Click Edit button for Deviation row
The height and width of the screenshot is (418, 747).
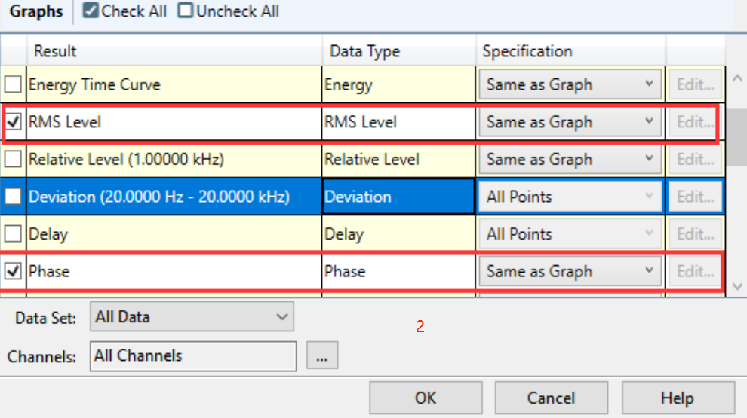695,197
